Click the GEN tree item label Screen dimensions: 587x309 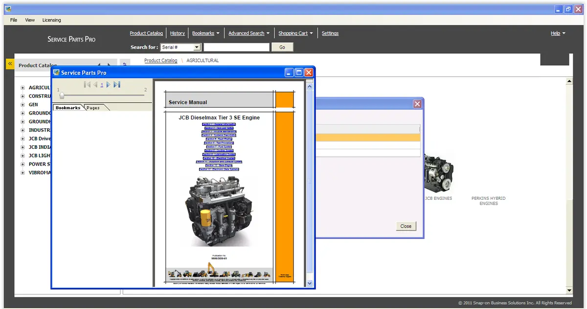[33, 105]
